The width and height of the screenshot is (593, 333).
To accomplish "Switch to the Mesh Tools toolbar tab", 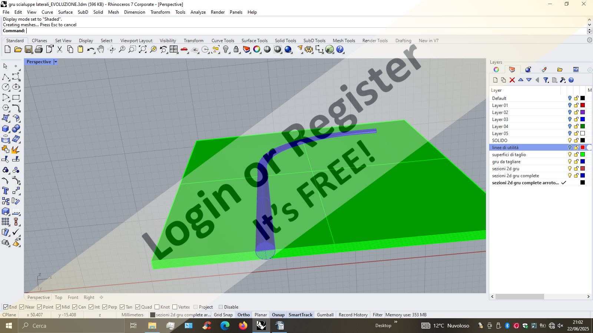I will 344,41.
